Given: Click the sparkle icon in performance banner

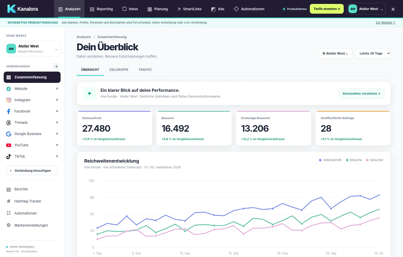Looking at the screenshot, I should coord(89,93).
